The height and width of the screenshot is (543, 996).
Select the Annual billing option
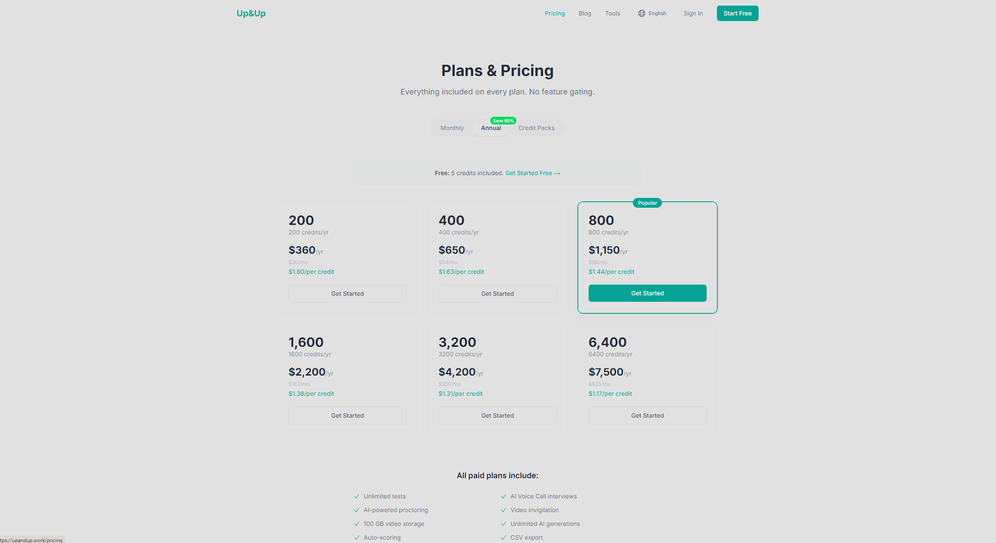491,128
